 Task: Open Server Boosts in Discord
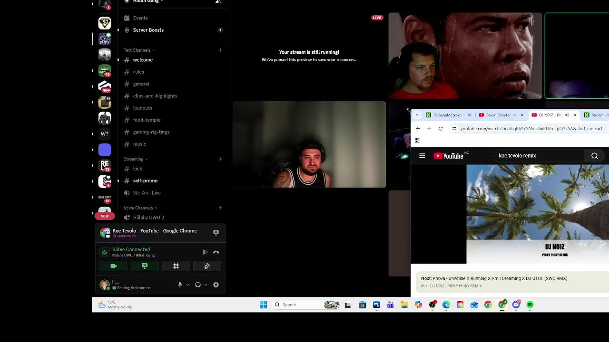148,30
